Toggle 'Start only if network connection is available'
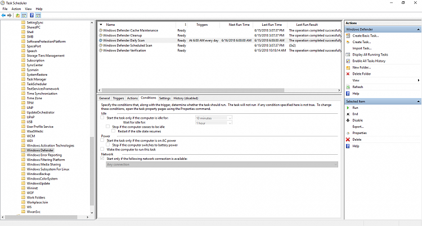The height and width of the screenshot is (226, 422). (102, 159)
